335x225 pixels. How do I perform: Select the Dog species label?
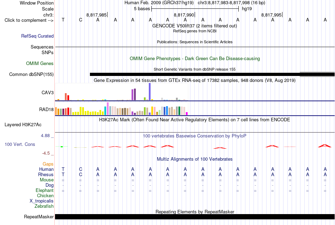coord(49,185)
